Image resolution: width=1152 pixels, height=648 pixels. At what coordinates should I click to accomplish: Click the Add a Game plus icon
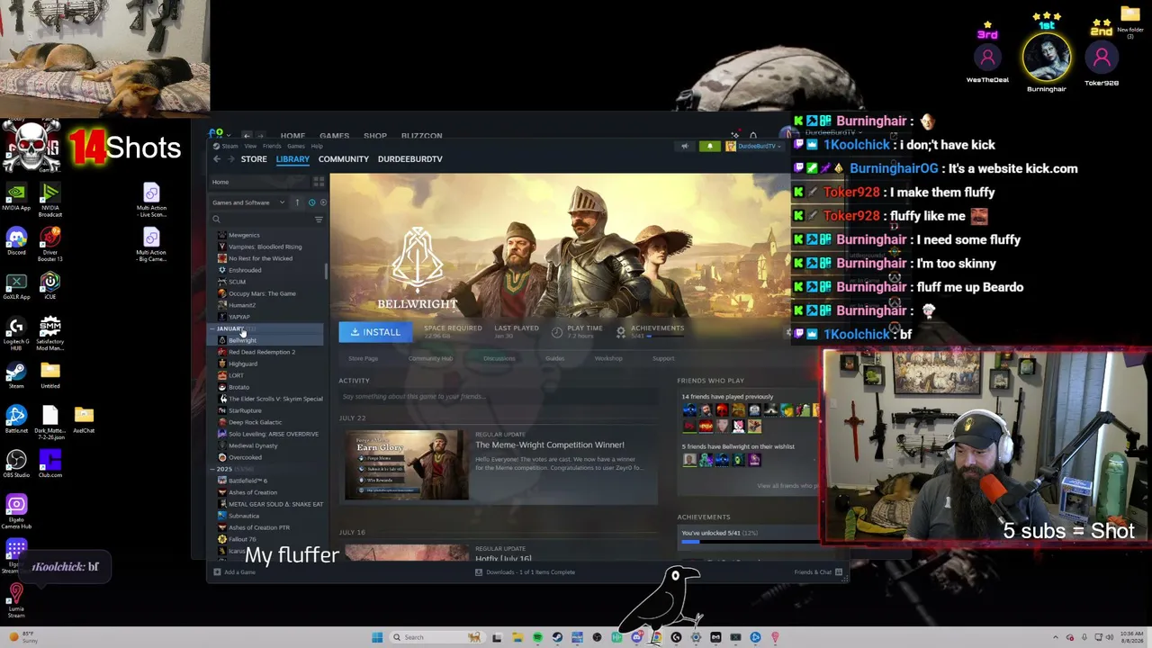click(216, 572)
